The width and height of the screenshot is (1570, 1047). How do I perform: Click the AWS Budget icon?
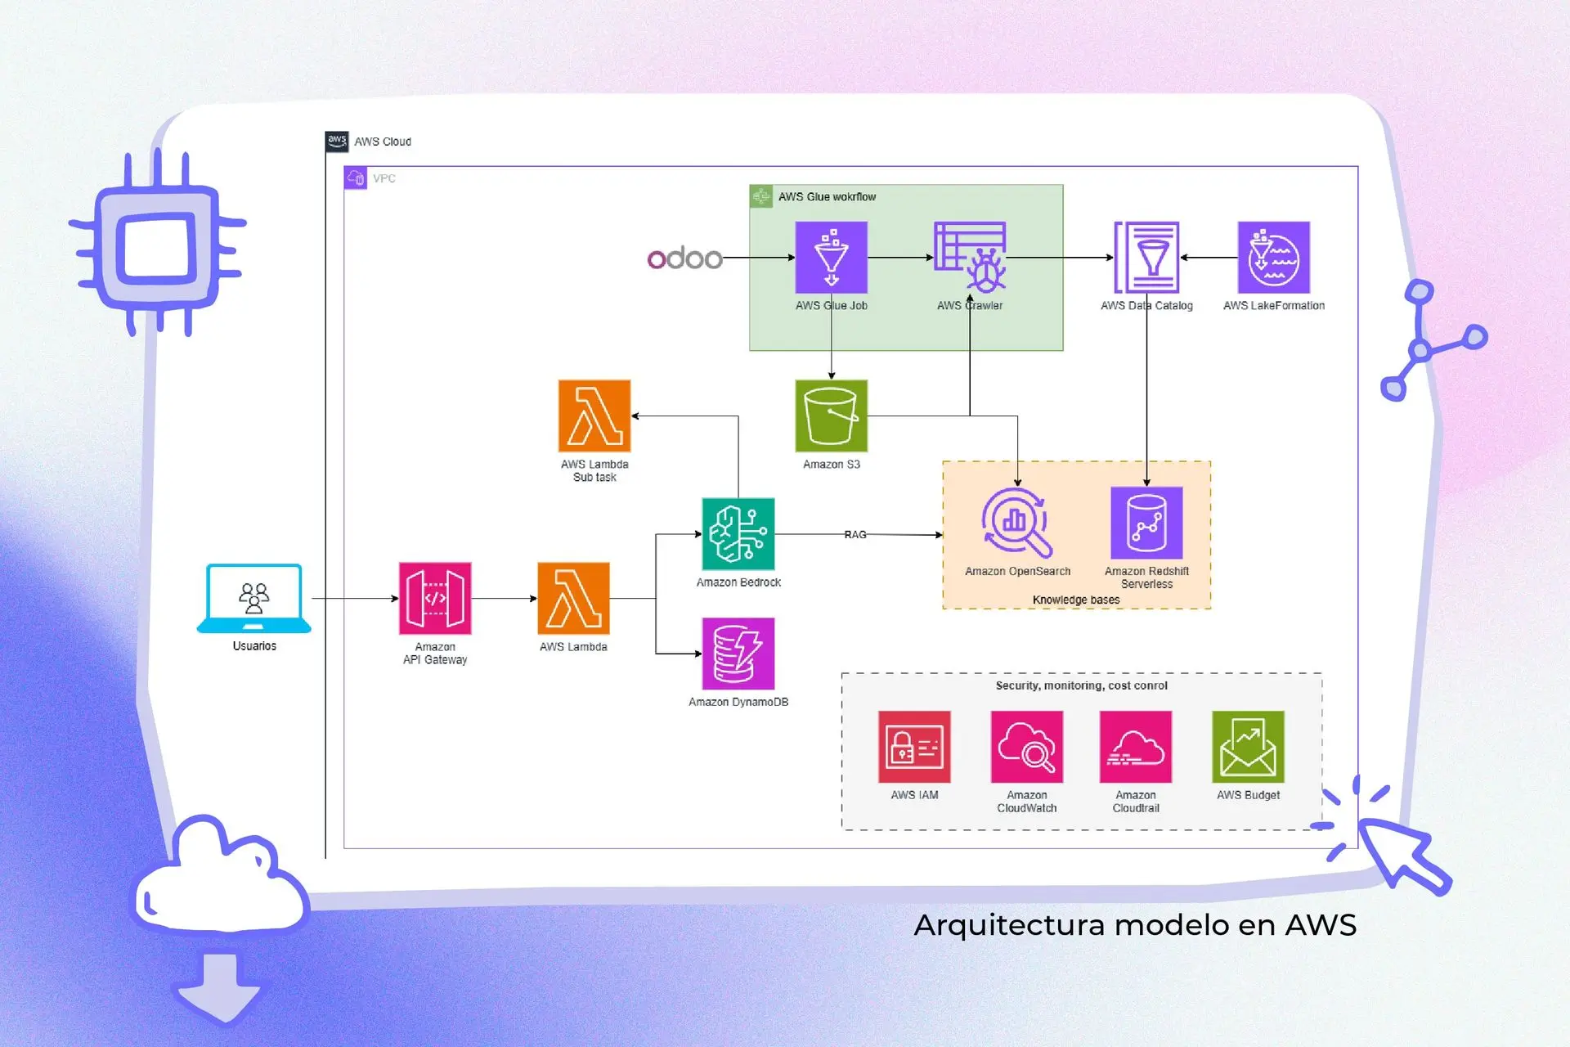(x=1248, y=747)
